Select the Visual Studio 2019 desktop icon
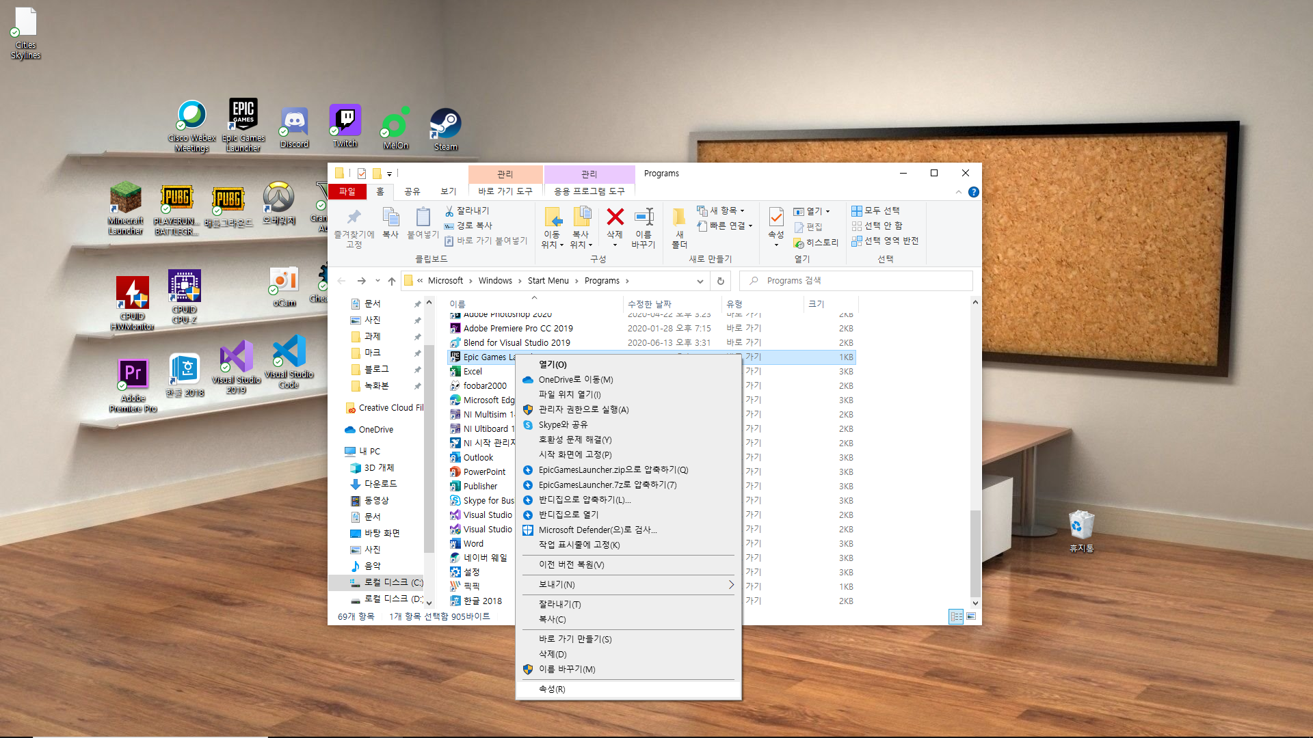The image size is (1313, 738). 236,367
